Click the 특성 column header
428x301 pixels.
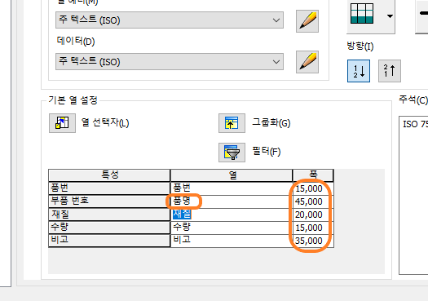(109, 175)
